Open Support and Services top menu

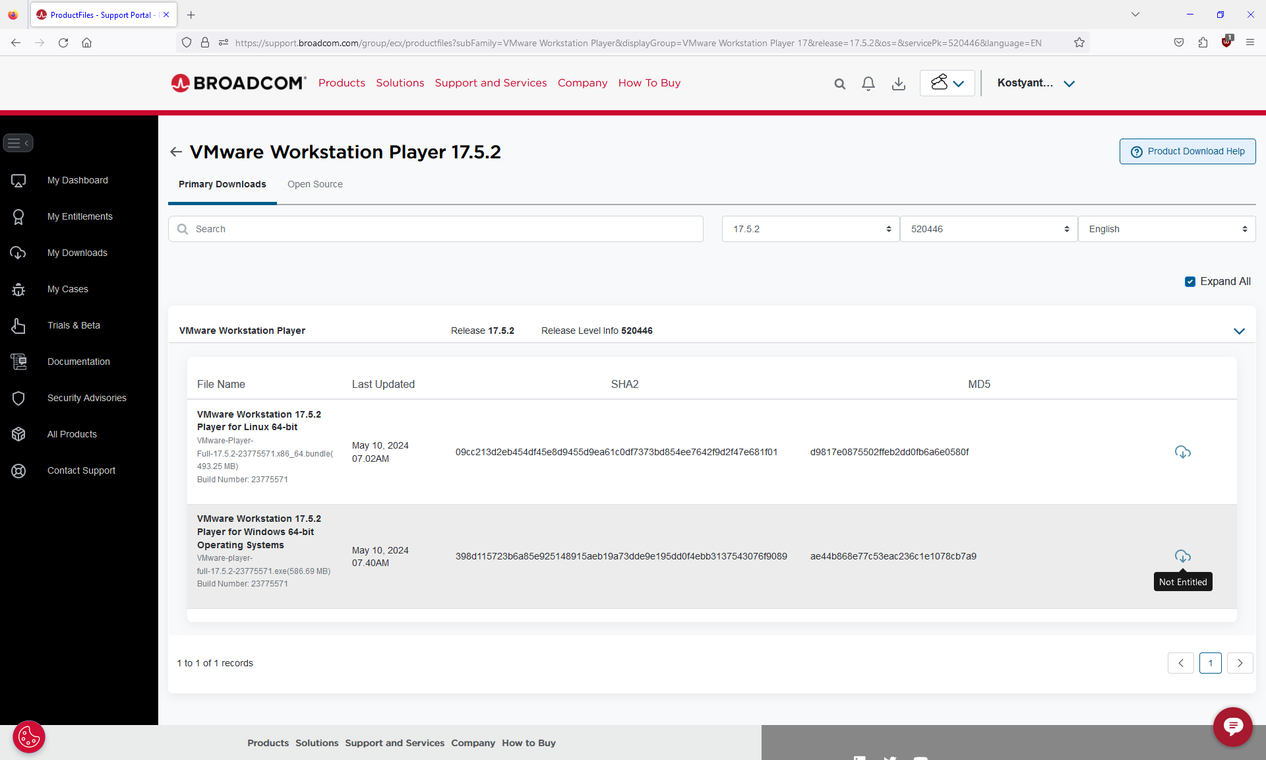point(491,83)
